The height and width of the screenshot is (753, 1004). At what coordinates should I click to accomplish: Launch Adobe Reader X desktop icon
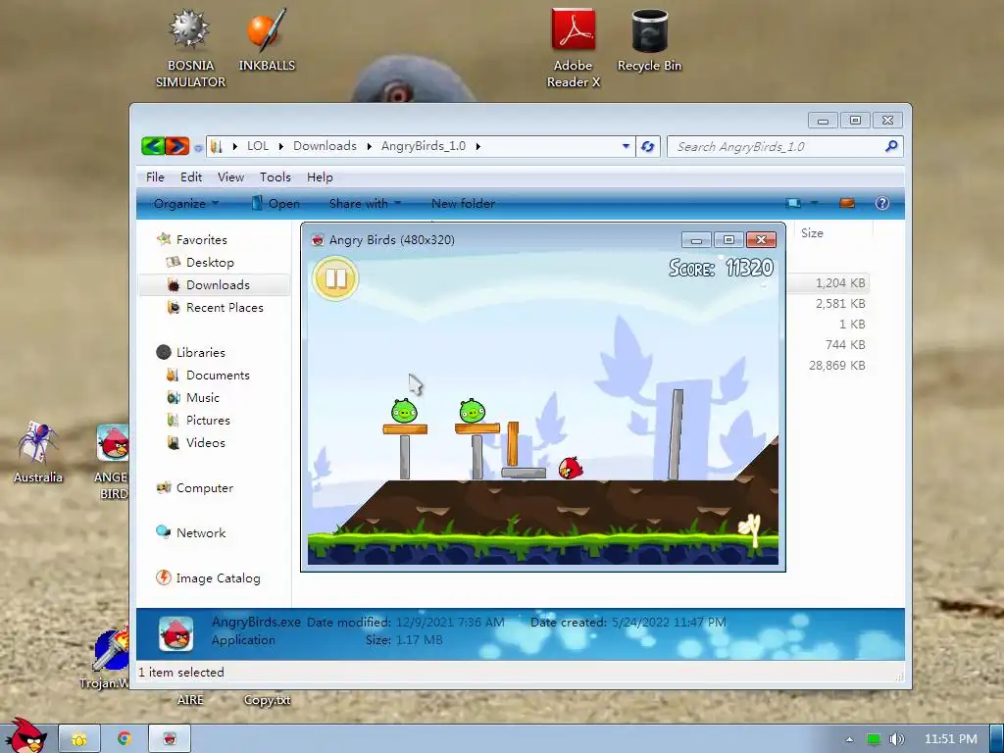pos(573,49)
